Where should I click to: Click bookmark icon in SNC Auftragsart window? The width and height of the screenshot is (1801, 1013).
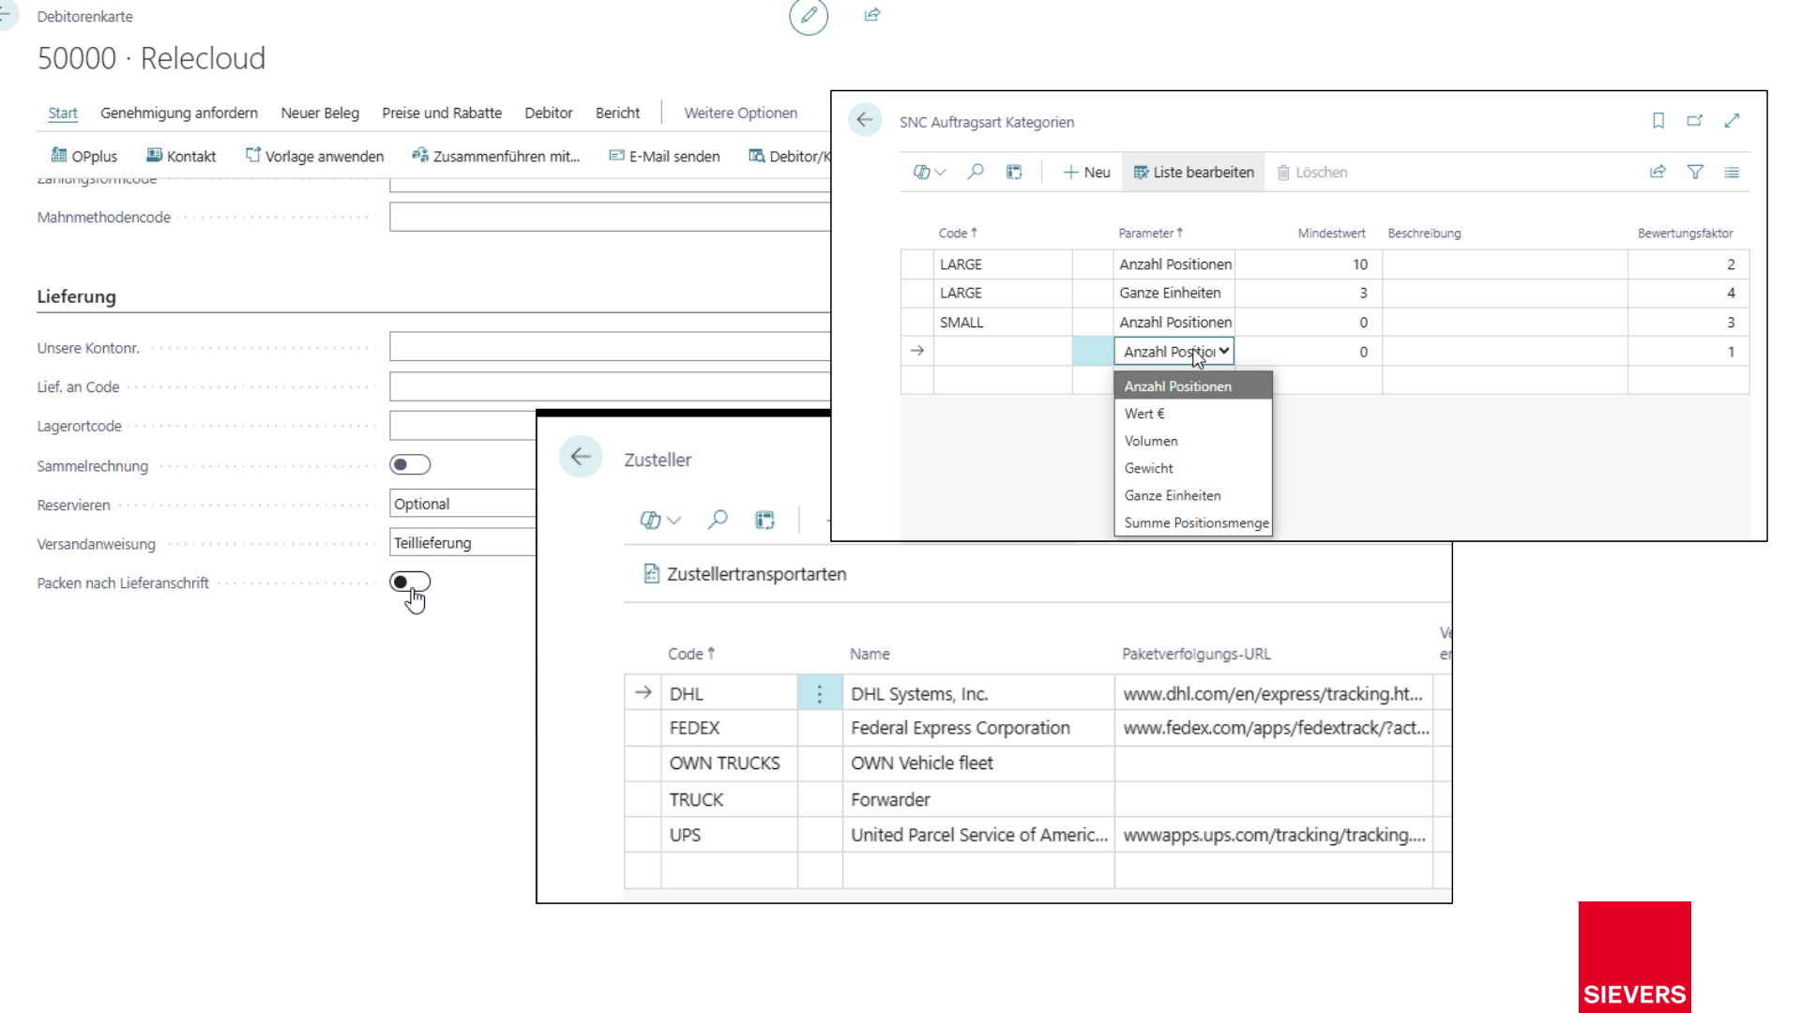point(1658,121)
